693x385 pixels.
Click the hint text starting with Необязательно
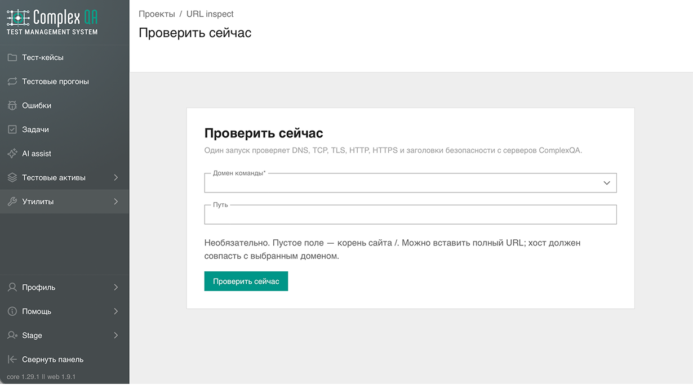click(393, 249)
